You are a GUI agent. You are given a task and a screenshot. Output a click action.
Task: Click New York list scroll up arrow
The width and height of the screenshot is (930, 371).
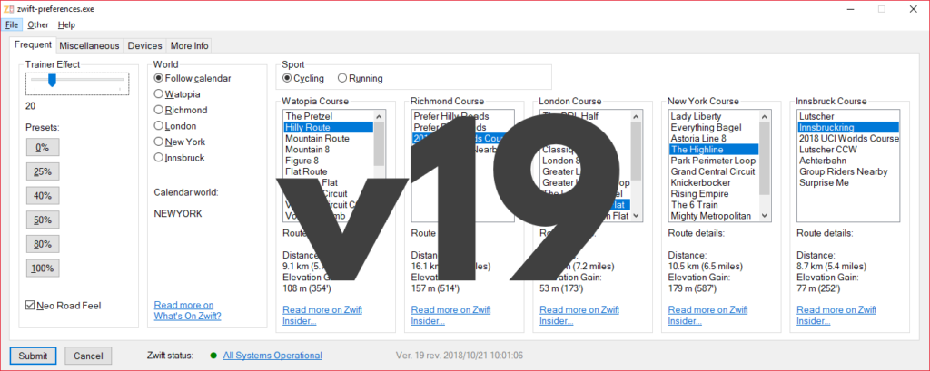[765, 116]
